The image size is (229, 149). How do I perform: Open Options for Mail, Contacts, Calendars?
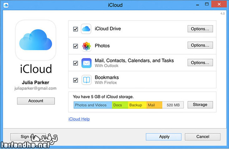[200, 63]
